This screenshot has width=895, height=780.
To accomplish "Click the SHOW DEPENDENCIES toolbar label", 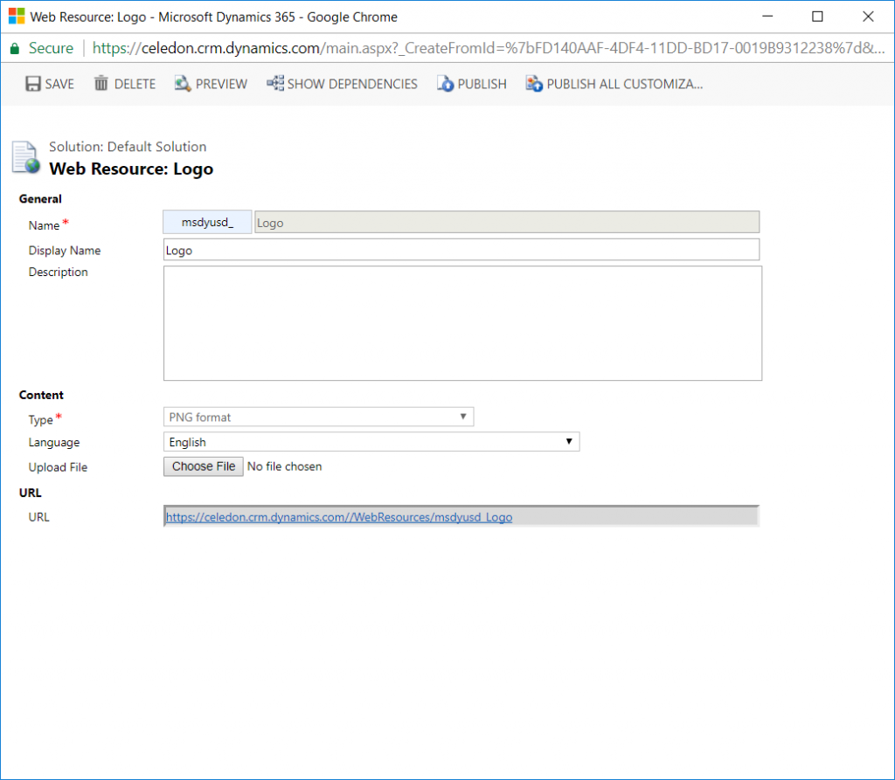I will click(x=352, y=85).
